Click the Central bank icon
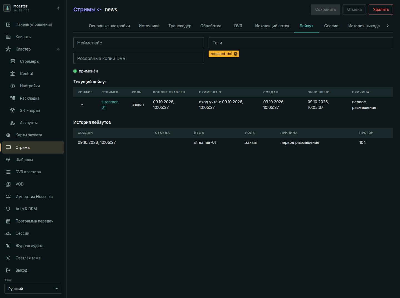The image size is (400, 298). [12, 74]
